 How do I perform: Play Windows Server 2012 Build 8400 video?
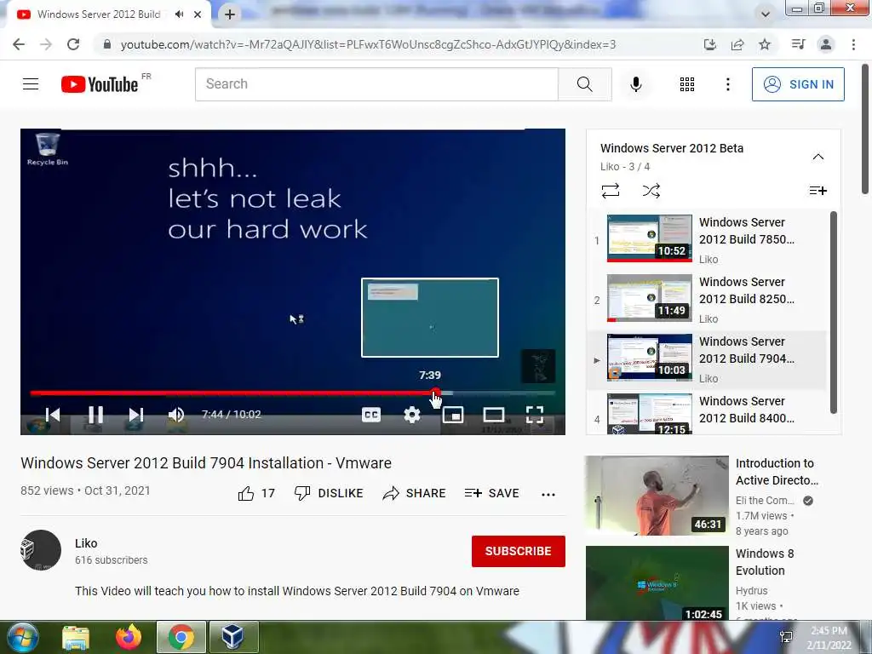coord(708,413)
